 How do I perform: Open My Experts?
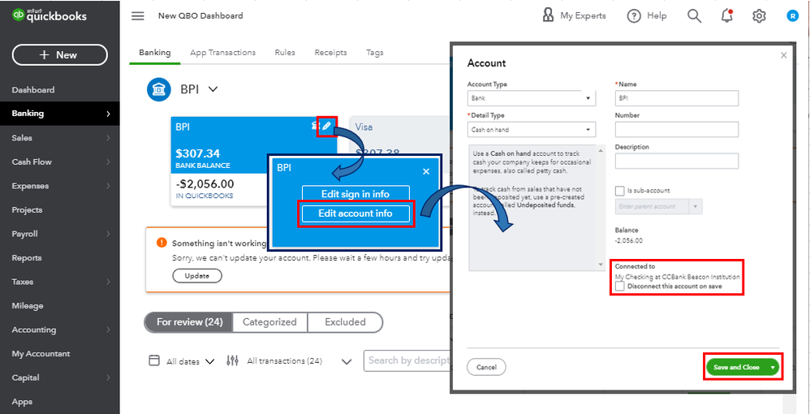574,16
